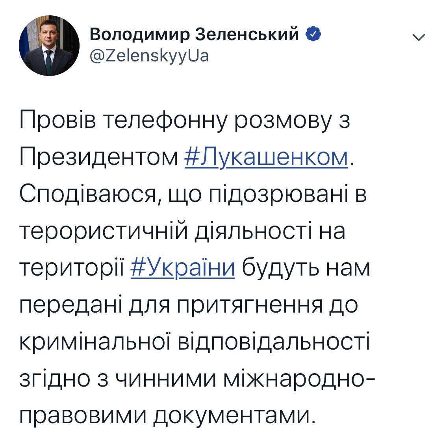Open the Володимир Зеленський display name
The width and height of the screenshot is (443, 448).
click(195, 34)
